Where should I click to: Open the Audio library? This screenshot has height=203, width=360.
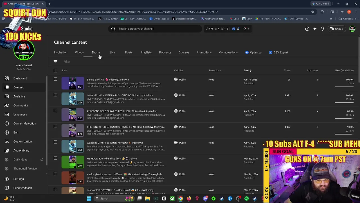pos(21,151)
